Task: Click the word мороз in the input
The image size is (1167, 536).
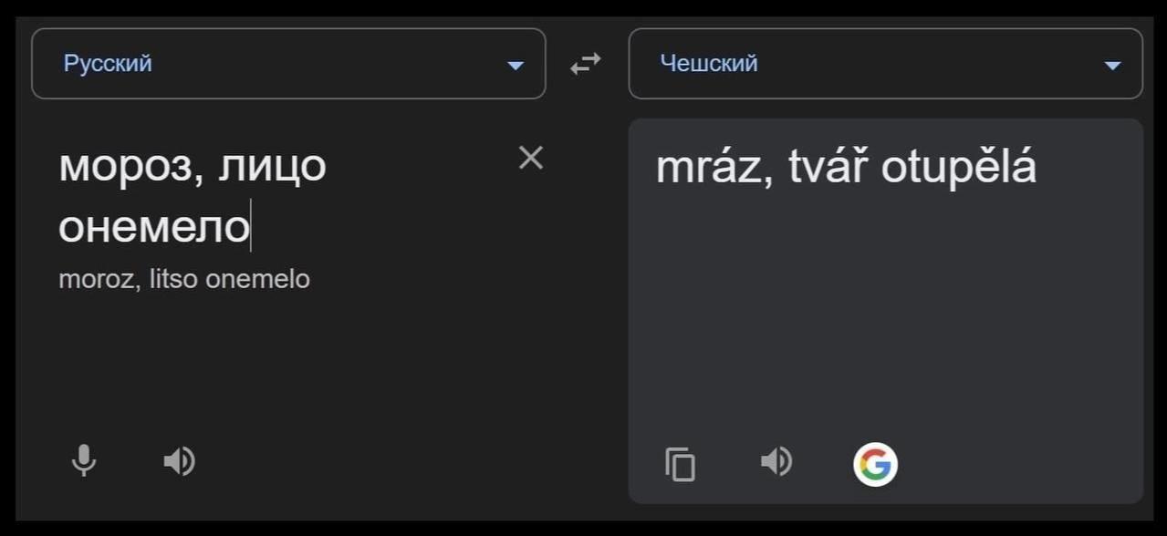Action: tap(125, 166)
